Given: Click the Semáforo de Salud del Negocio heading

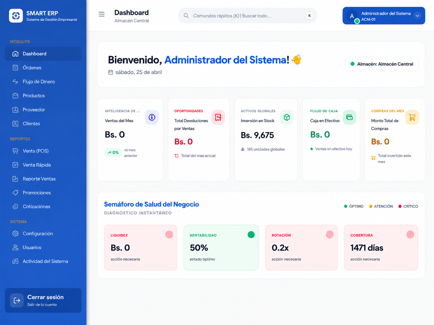Looking at the screenshot, I should tap(151, 204).
